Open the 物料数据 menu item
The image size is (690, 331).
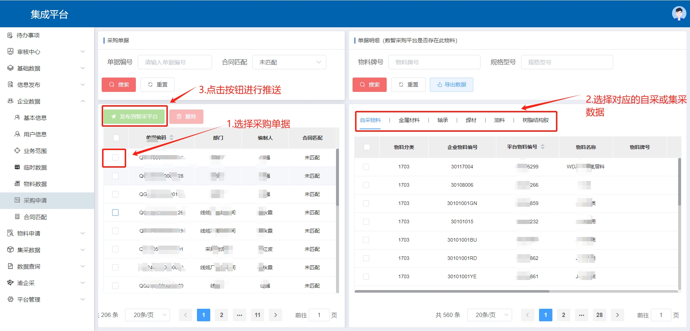click(x=35, y=184)
